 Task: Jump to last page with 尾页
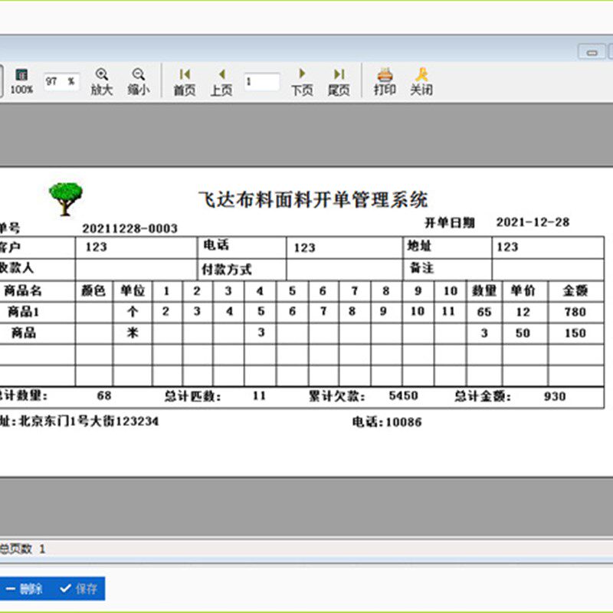(x=339, y=80)
